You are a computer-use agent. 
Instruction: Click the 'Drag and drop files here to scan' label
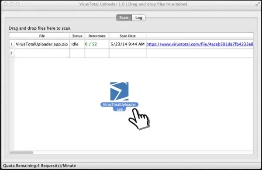pos(40,28)
